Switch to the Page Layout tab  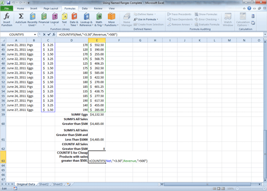51,8
